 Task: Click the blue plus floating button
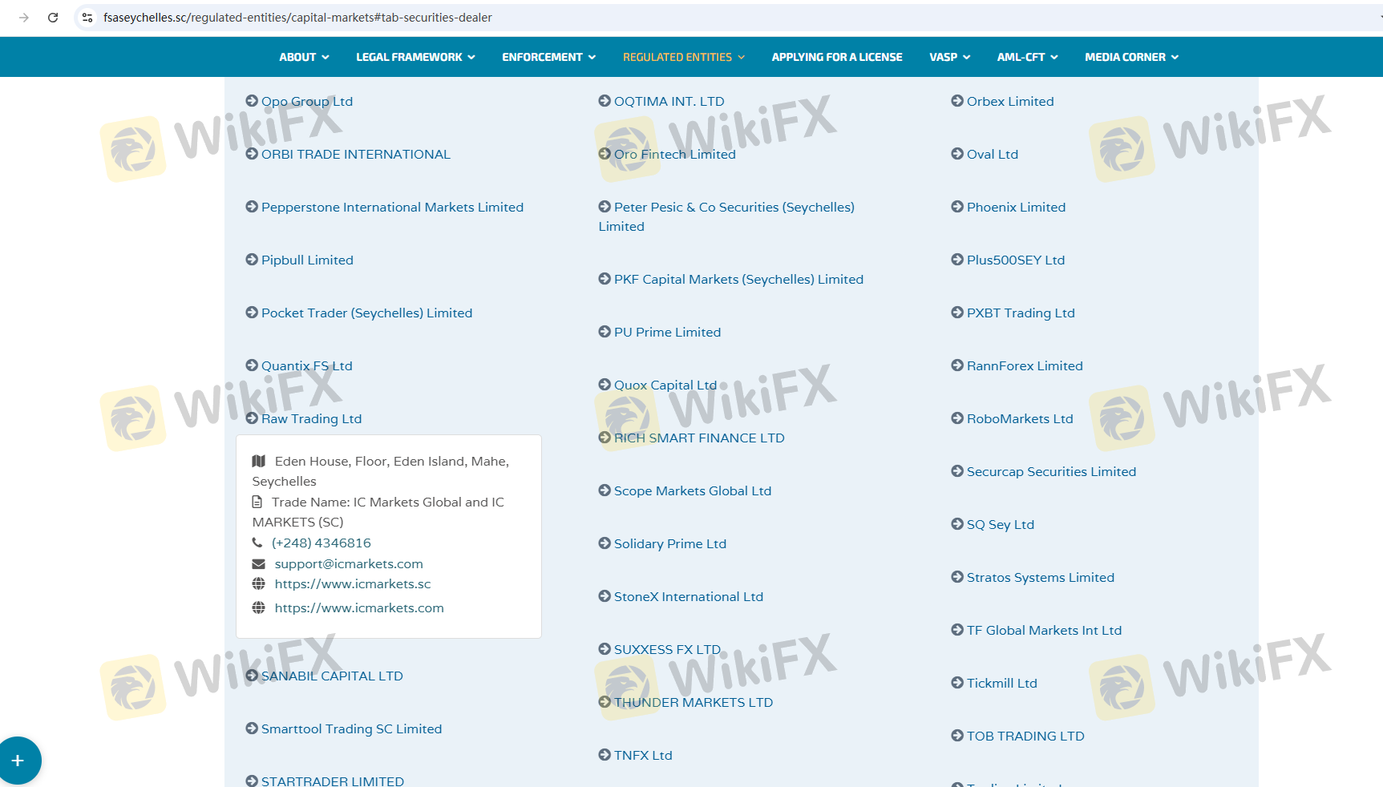18,761
